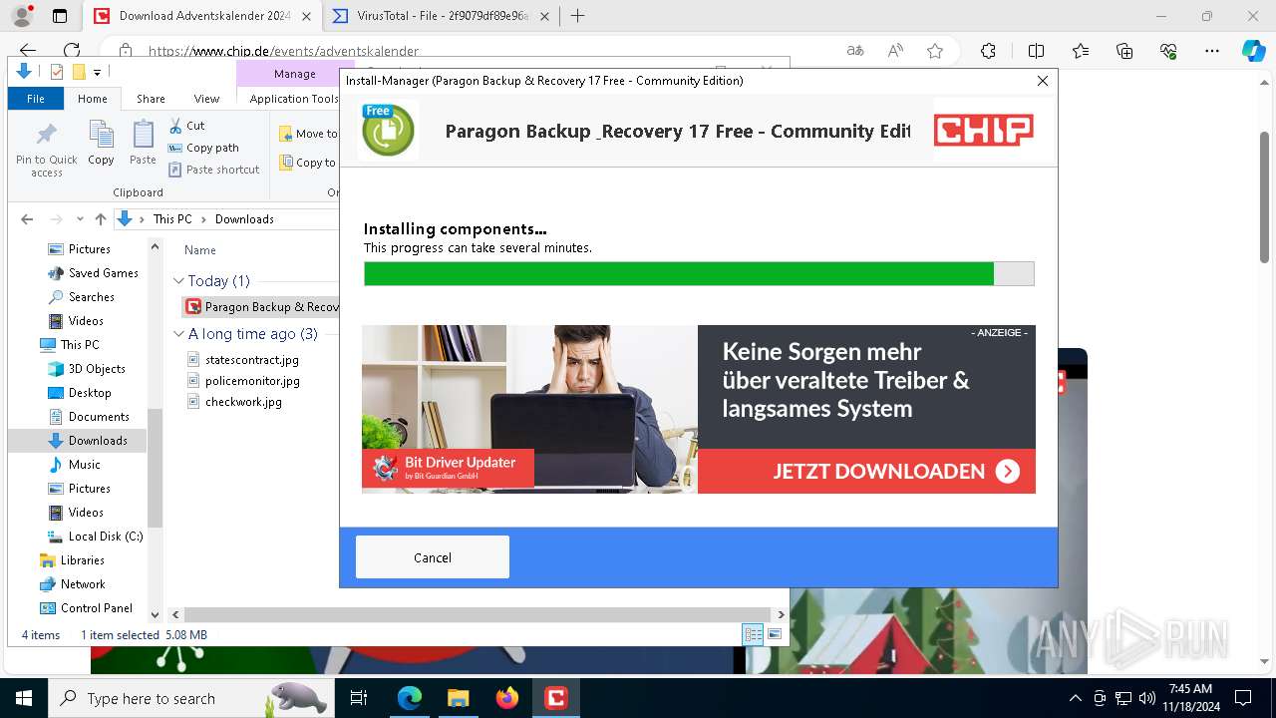Open recent locations dropdown in Explorer
Screen dimensions: 1276x718
(x=79, y=219)
